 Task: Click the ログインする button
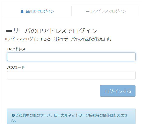pos(118,91)
